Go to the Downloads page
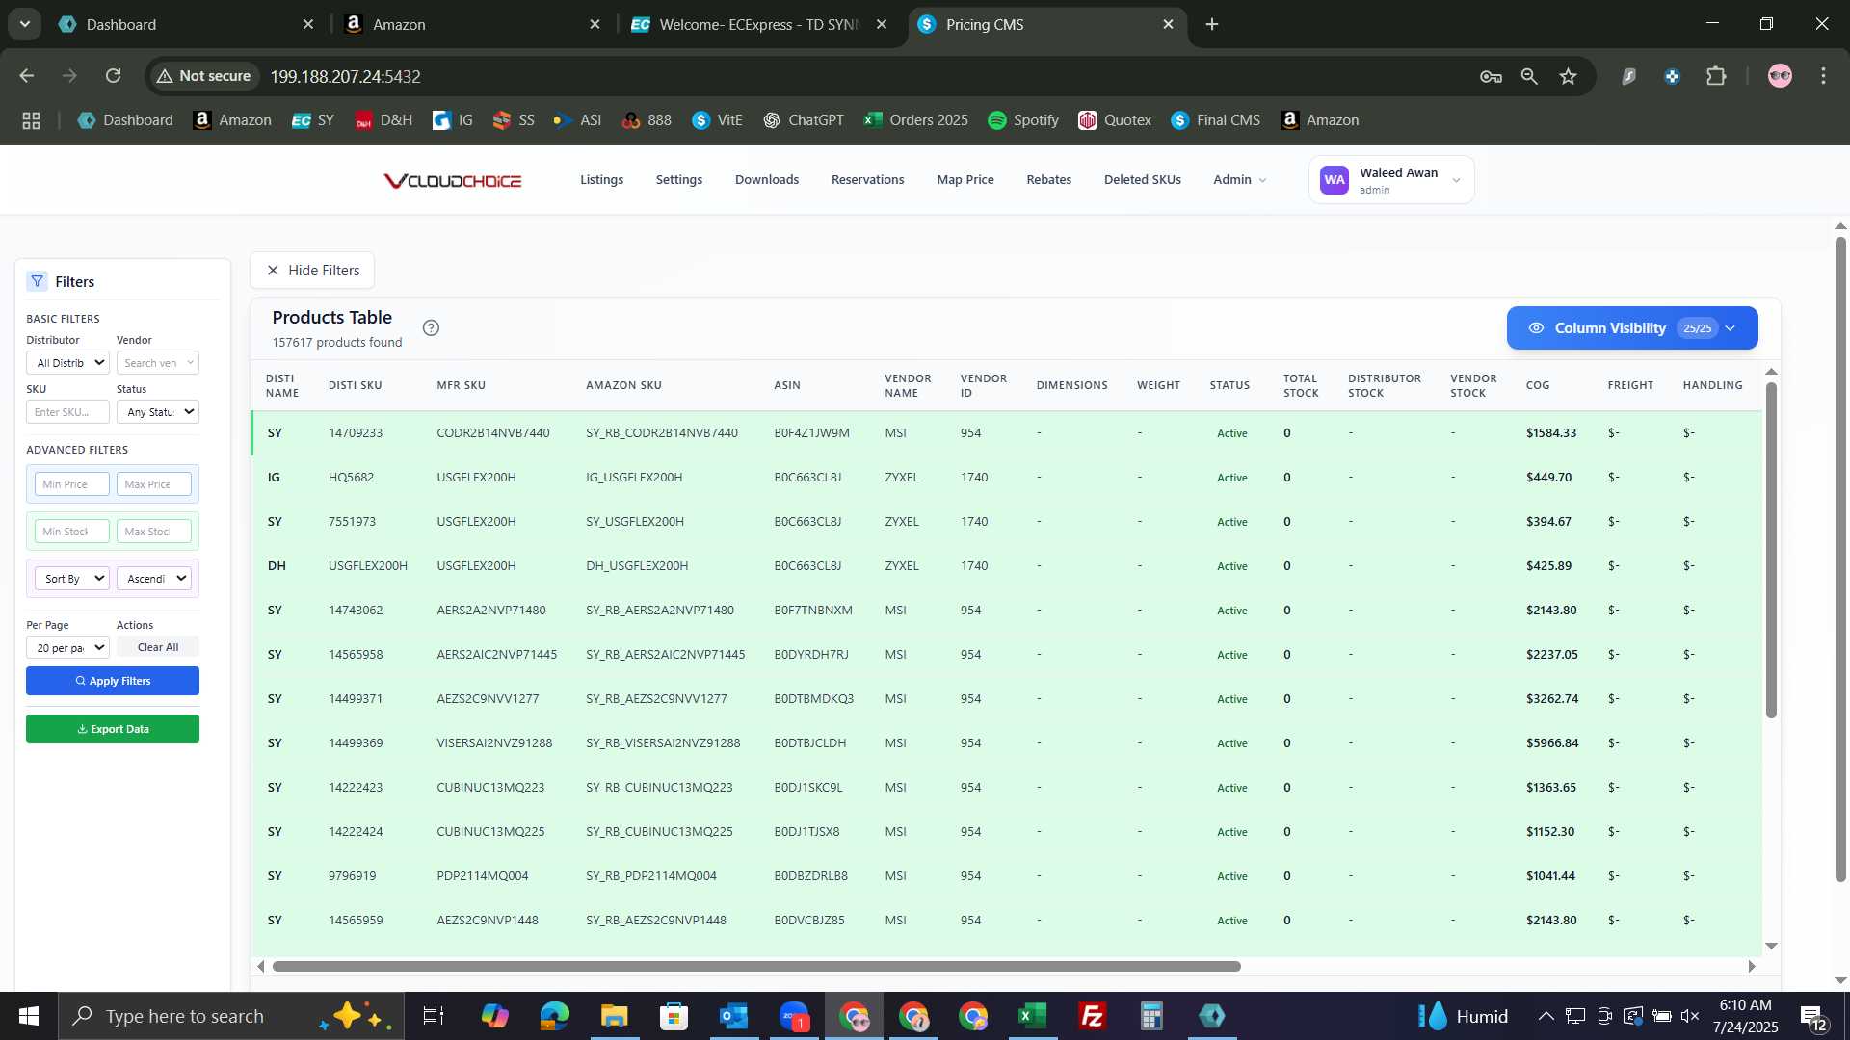Viewport: 1850px width, 1040px height. tap(766, 180)
